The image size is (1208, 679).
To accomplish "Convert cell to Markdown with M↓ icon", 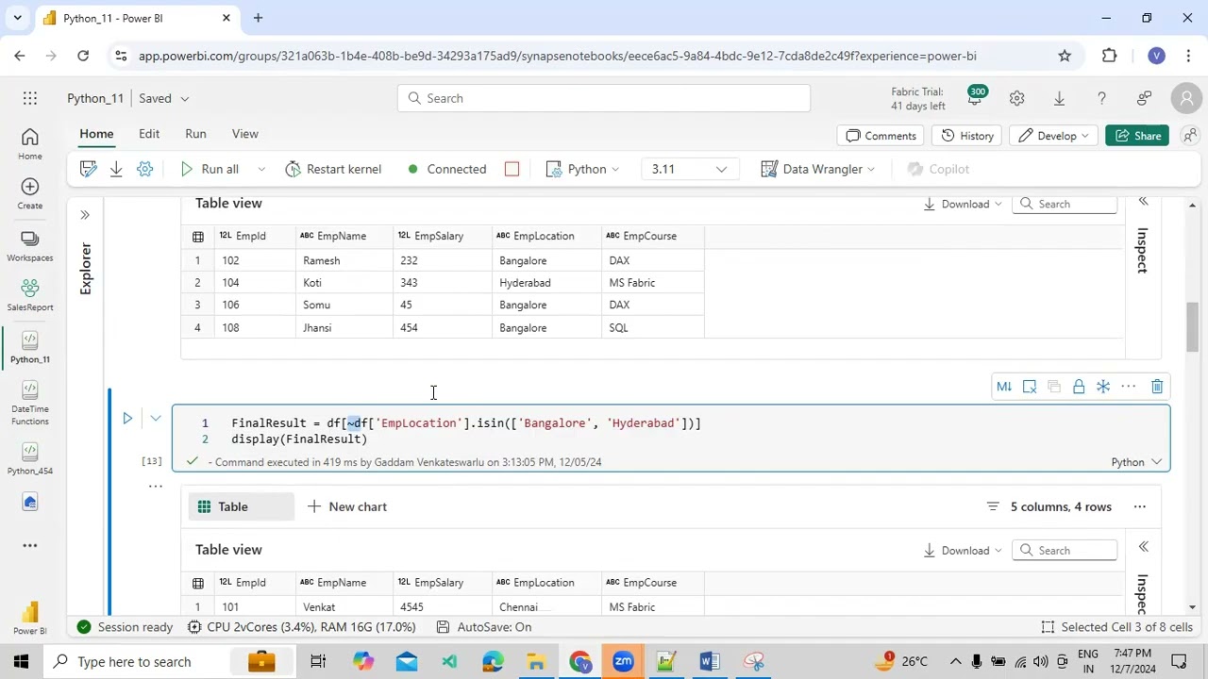I will pyautogui.click(x=1004, y=387).
